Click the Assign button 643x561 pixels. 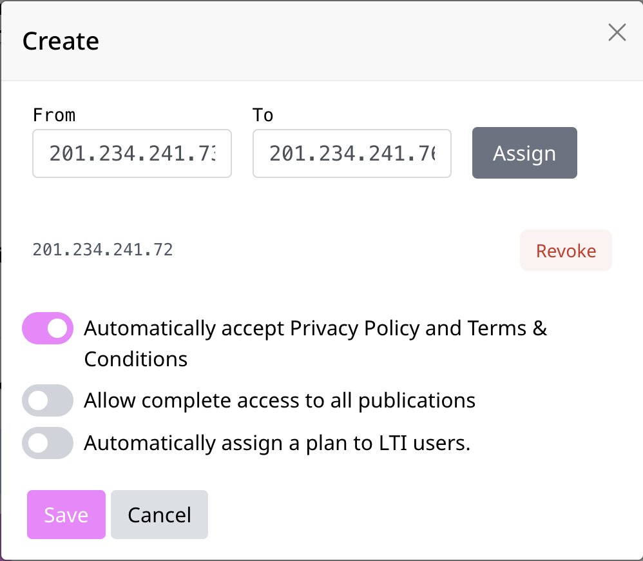(524, 153)
